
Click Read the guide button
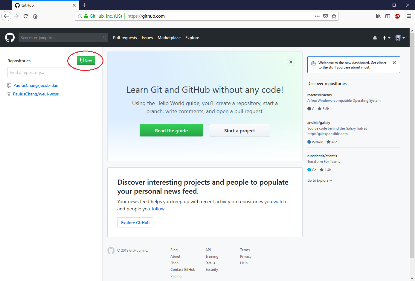[x=171, y=130]
